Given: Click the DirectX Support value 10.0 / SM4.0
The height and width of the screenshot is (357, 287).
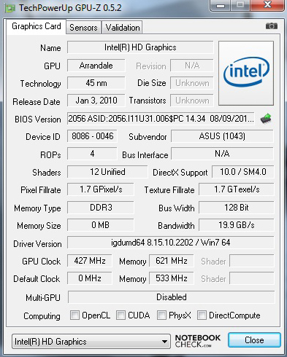Looking at the screenshot, I should tap(243, 172).
